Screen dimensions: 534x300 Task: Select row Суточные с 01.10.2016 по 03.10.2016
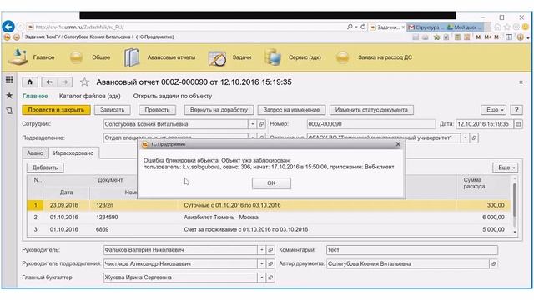tap(269, 205)
